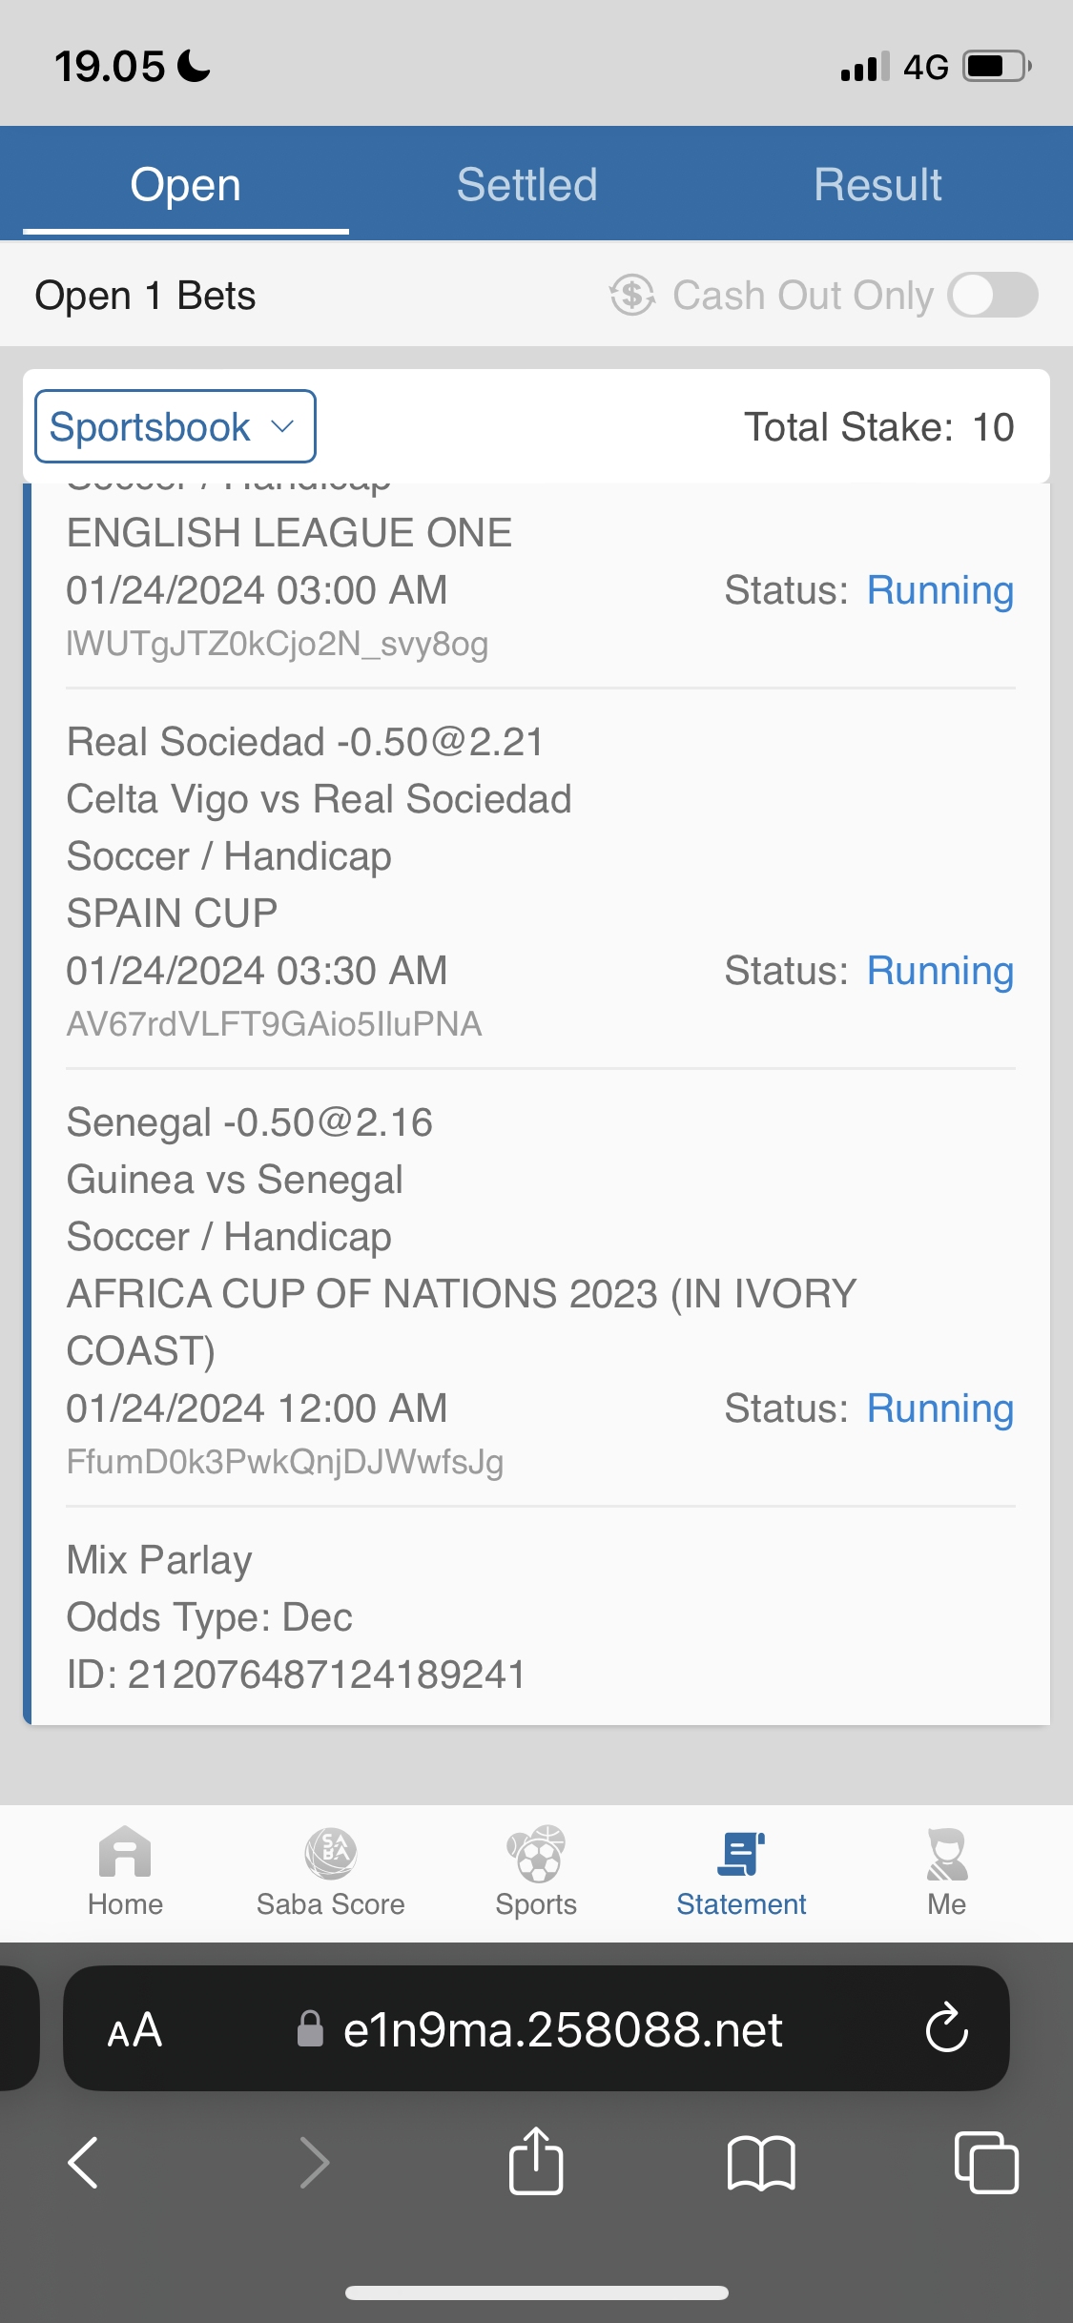Select the Open tab

click(185, 184)
